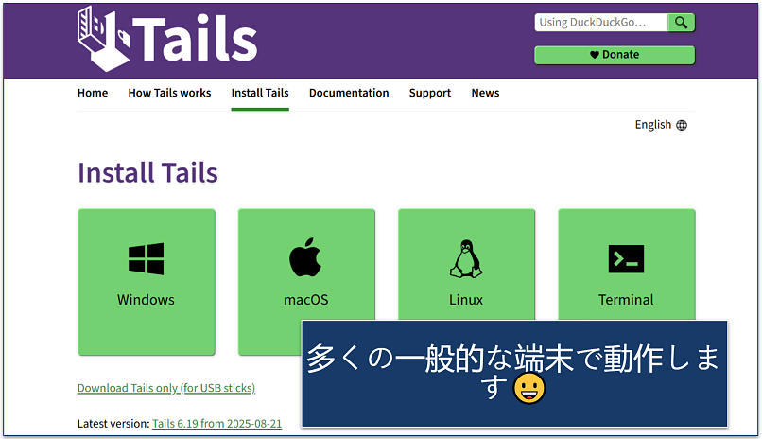Open the Tails 6.19 from 2025-08-21 link
This screenshot has width=762, height=439.
(x=217, y=424)
